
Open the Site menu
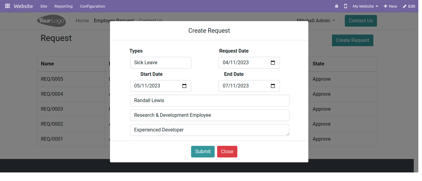tap(44, 6)
